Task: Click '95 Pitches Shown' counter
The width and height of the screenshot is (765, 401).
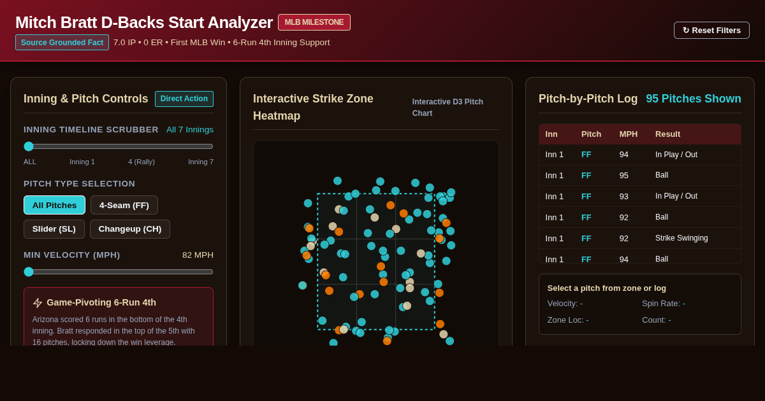Action: coord(694,99)
